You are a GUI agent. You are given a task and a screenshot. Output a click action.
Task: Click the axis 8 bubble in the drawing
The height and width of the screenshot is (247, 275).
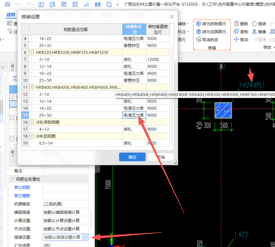click(221, 66)
